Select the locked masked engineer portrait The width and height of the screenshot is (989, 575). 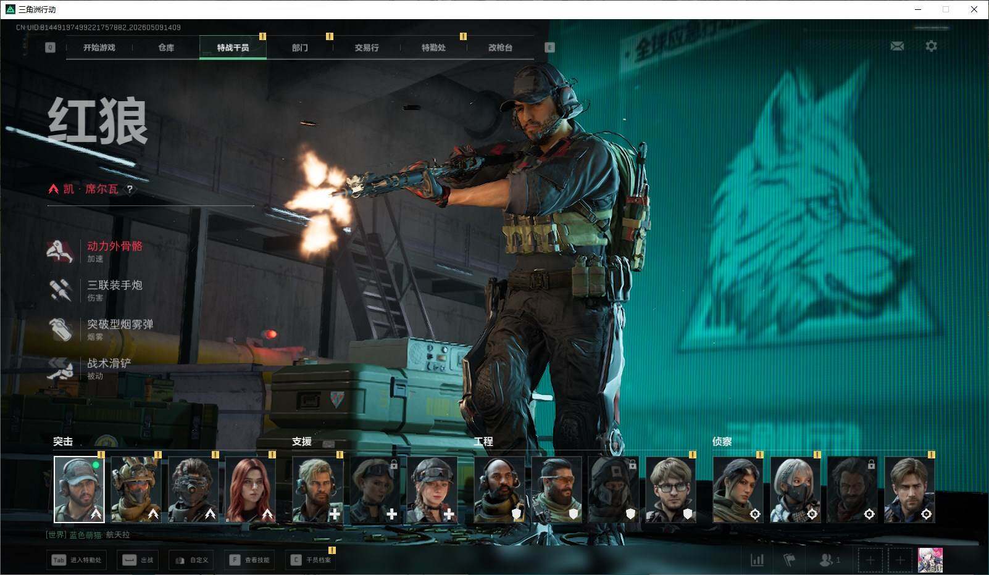[614, 489]
